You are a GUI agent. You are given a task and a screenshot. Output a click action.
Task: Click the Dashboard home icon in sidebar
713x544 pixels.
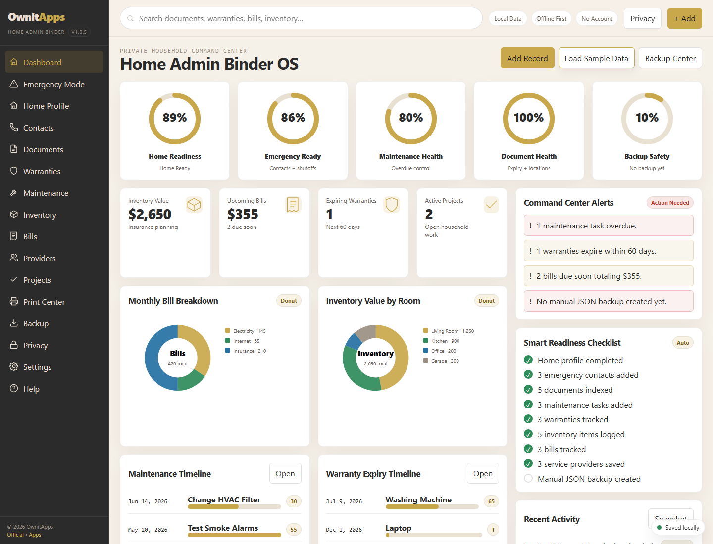coord(14,62)
